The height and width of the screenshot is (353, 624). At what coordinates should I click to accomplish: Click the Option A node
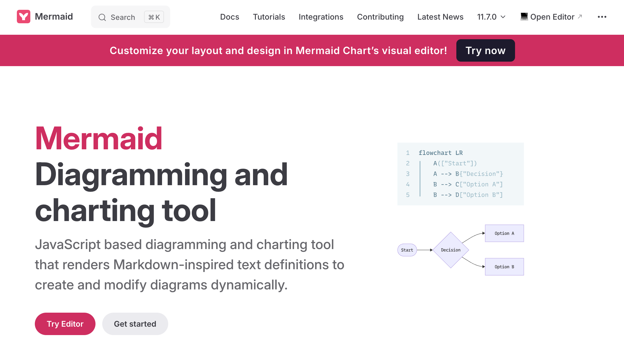[504, 233]
